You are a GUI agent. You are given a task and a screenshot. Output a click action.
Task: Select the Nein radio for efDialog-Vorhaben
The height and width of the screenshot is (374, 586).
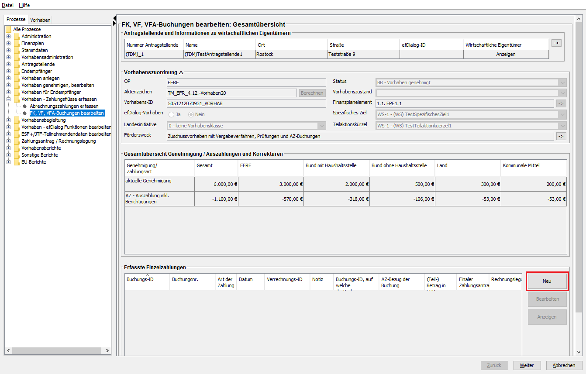[x=191, y=114]
